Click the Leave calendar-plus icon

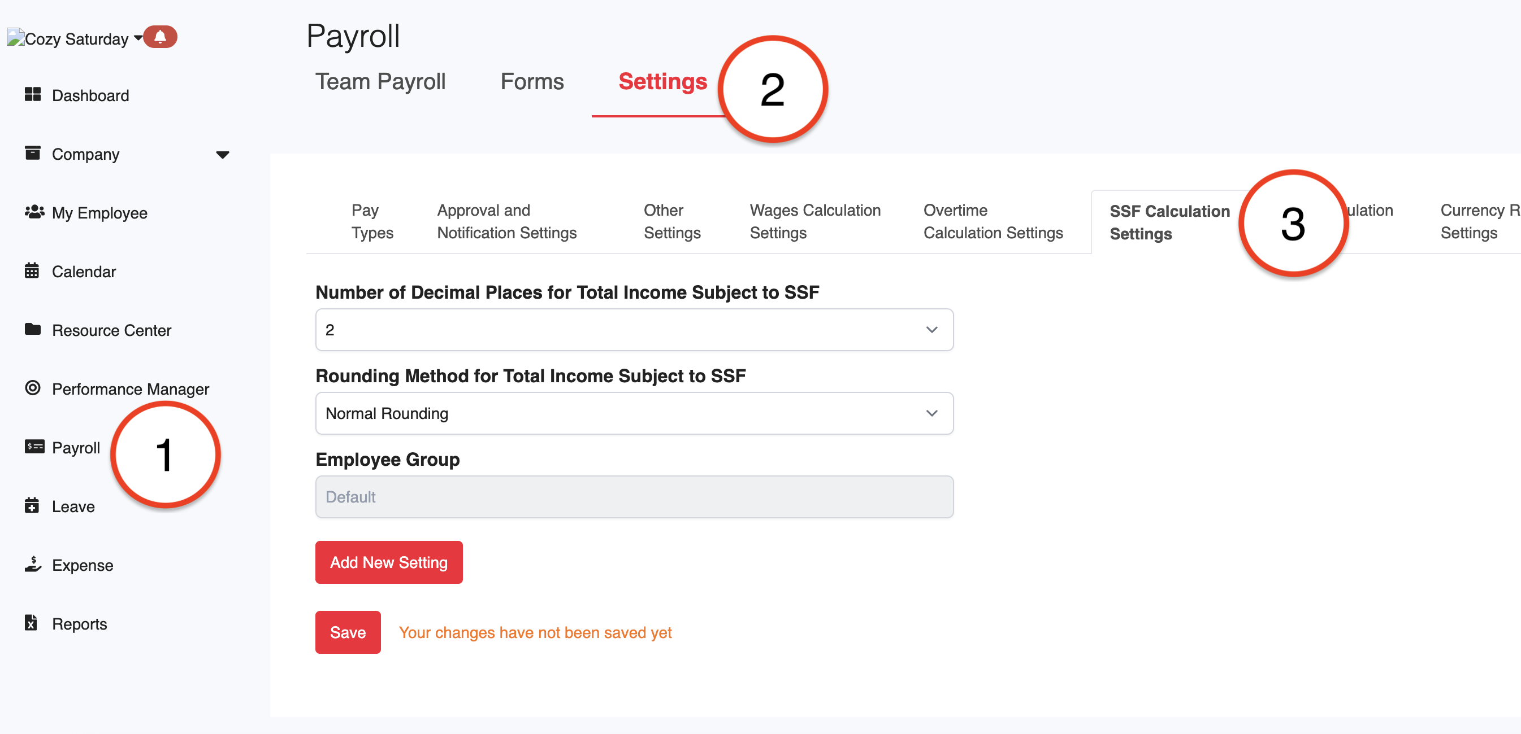click(32, 506)
